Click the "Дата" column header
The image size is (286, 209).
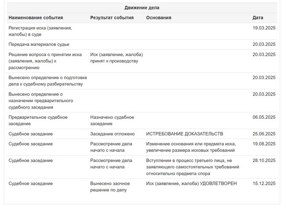coord(258,18)
